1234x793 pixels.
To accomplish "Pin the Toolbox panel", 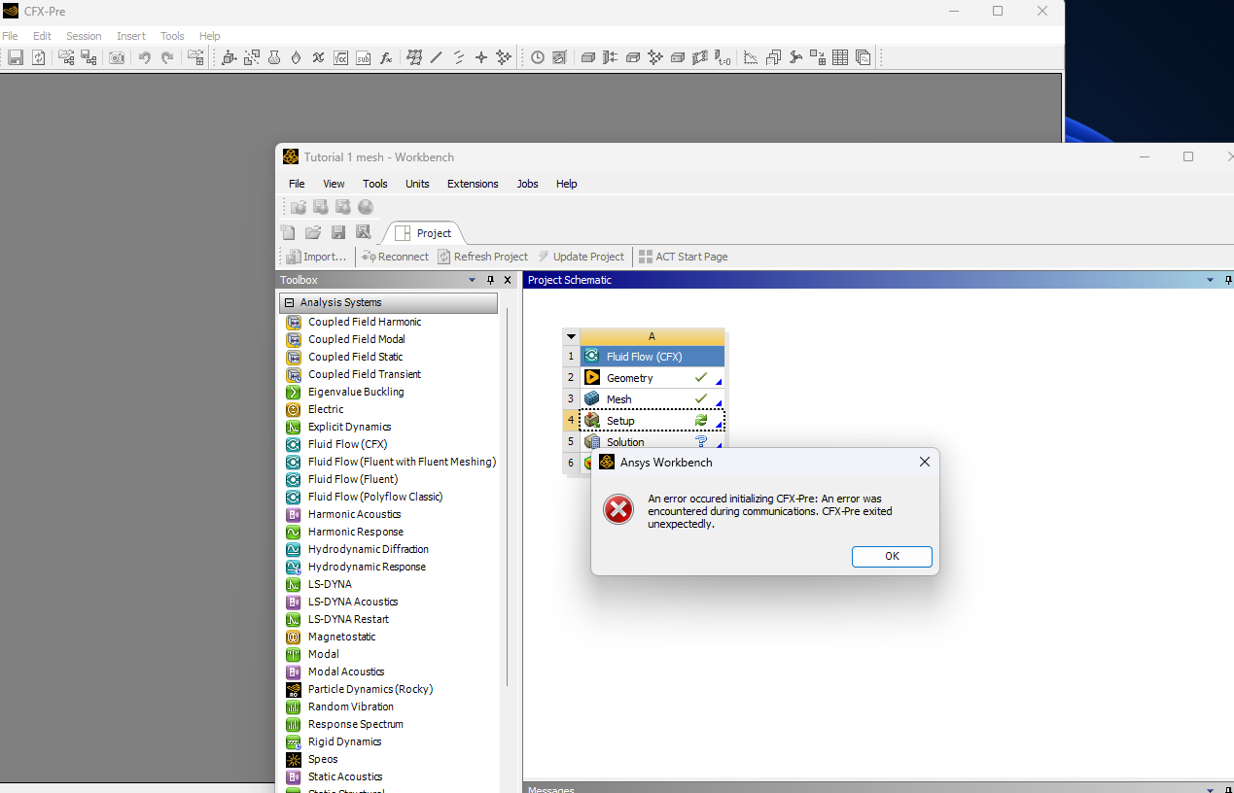I will [490, 280].
